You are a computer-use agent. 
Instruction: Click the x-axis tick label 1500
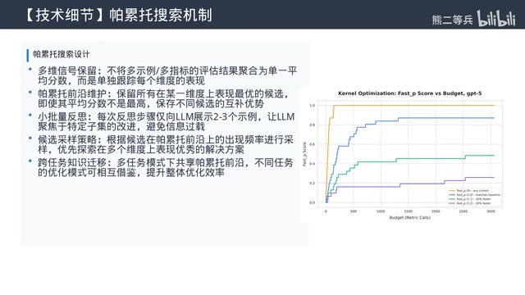coord(409,211)
